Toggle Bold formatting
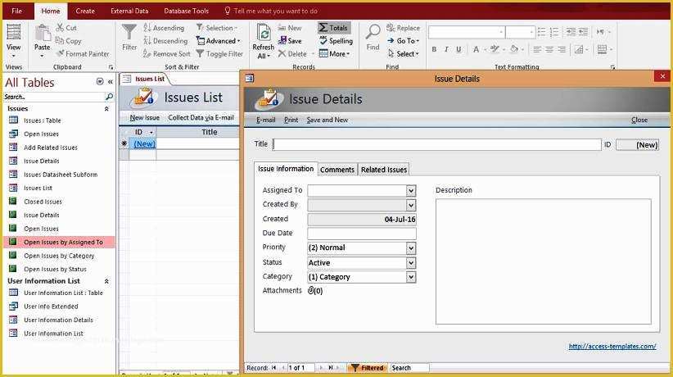Image resolution: width=673 pixels, height=377 pixels. point(434,49)
